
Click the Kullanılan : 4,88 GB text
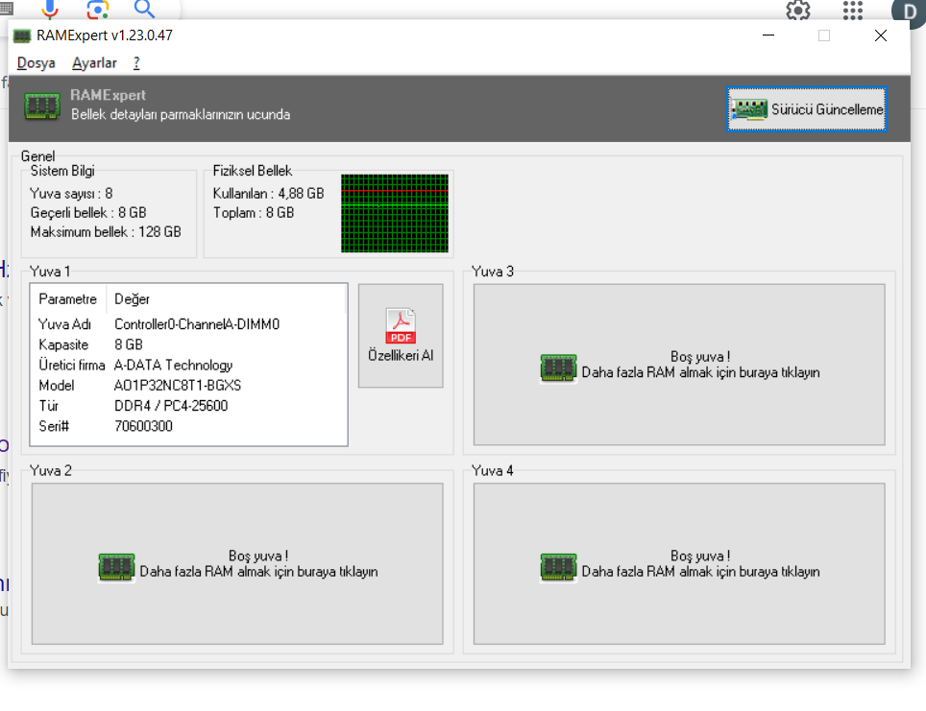tap(268, 194)
